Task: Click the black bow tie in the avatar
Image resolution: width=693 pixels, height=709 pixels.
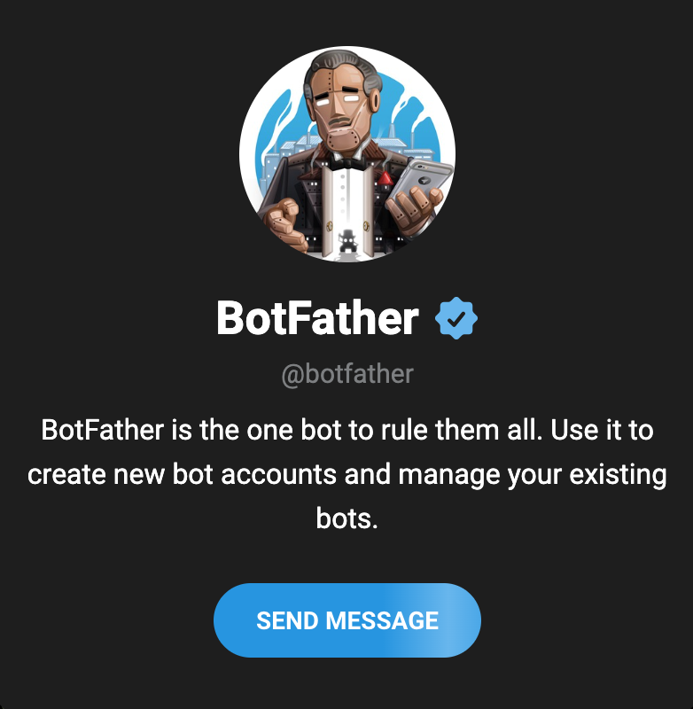Action: coord(348,162)
